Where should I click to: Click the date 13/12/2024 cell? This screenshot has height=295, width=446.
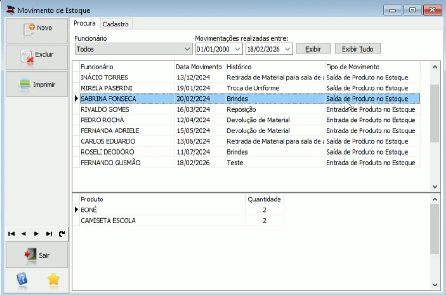click(x=200, y=78)
